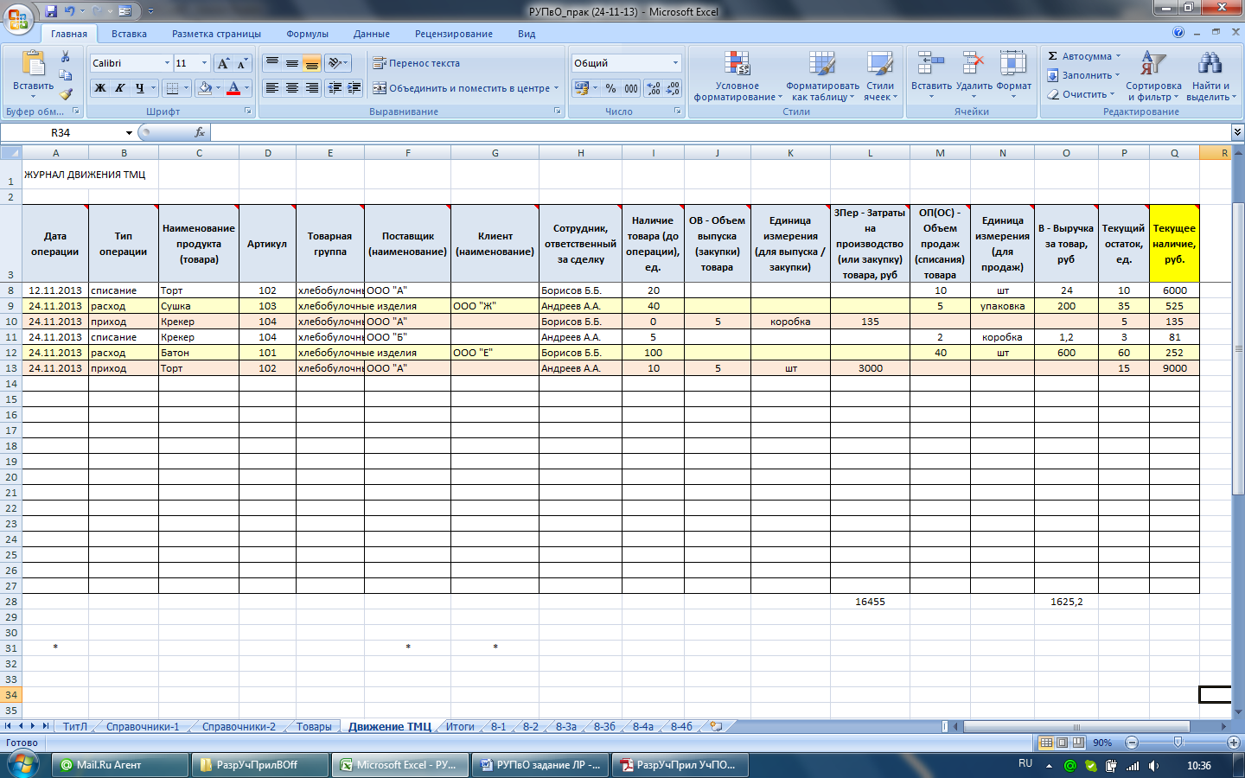Adjust the zoom slider in status bar
Screen dimensions: 1245x778
click(1178, 743)
